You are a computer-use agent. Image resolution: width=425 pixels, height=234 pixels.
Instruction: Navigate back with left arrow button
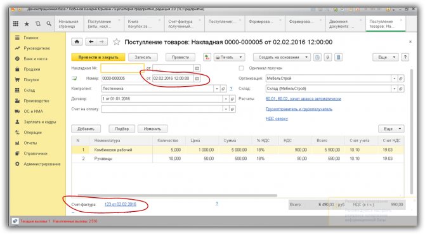point(91,42)
